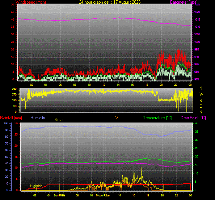This screenshot has height=200, width=215.
Task: Click the "180" wind direction scale value
Action: click(x=14, y=100)
